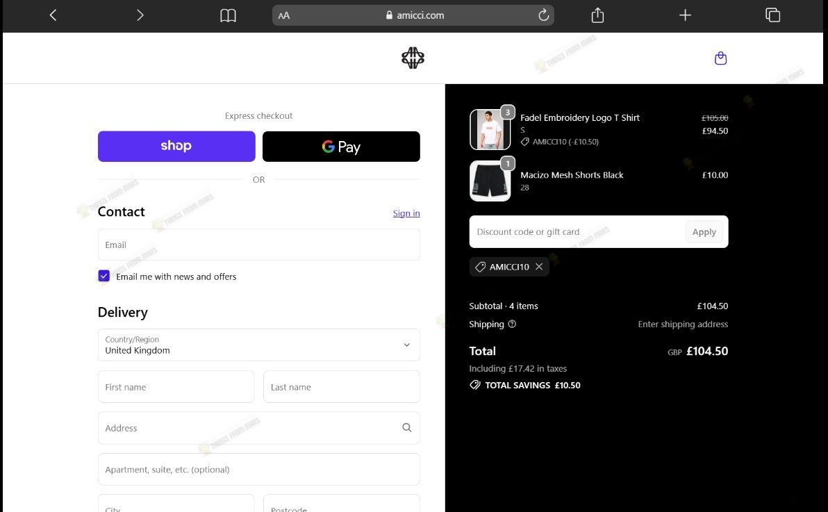The height and width of the screenshot is (512, 828).
Task: Go back with the browser back arrow
Action: 53,15
